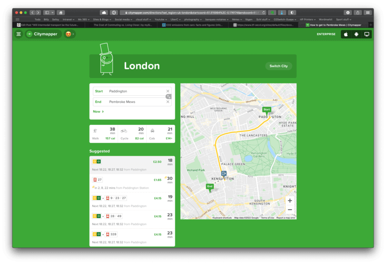Edit the End field containing Pembroke Mews
Viewport: 386px width, 264px height.
tap(132, 102)
